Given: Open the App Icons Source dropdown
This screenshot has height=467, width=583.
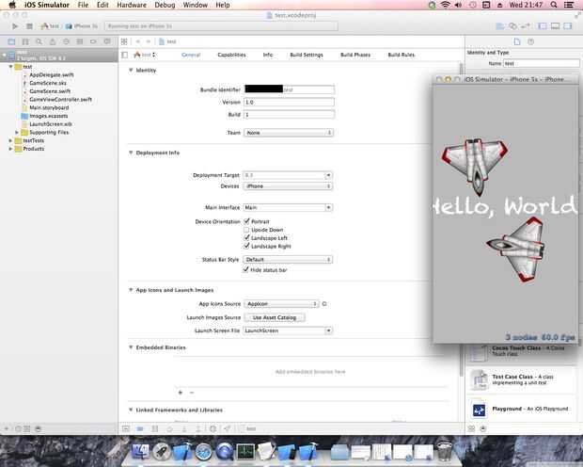Looking at the screenshot, I should click(281, 304).
